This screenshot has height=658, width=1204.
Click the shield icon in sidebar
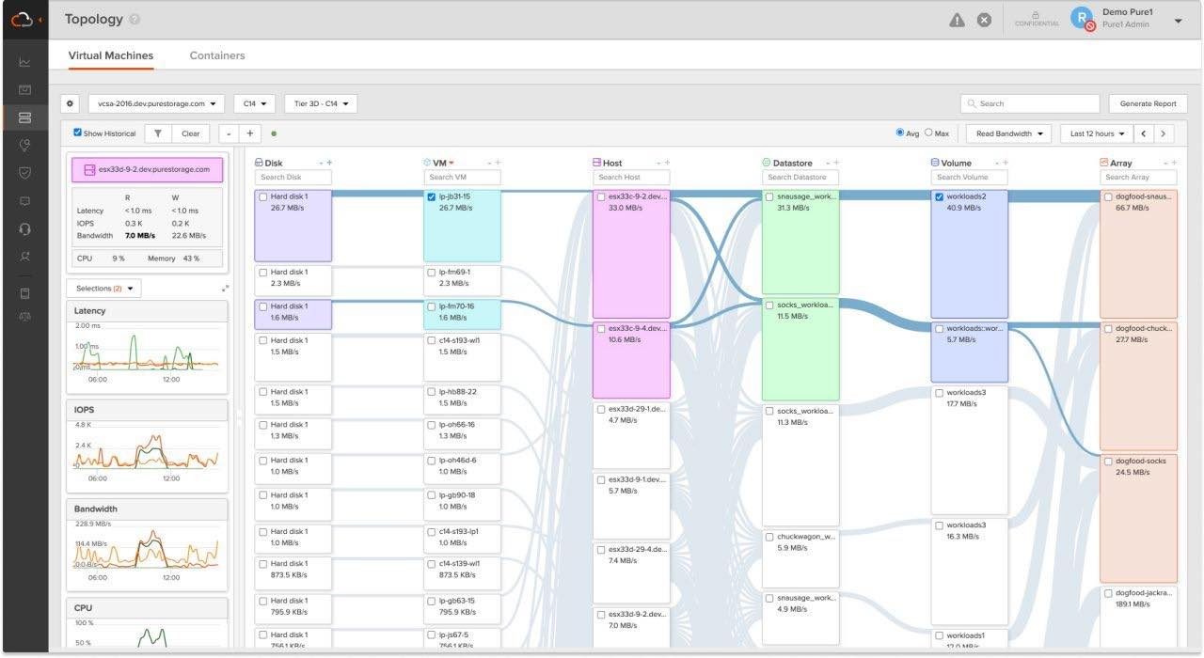pyautogui.click(x=24, y=173)
